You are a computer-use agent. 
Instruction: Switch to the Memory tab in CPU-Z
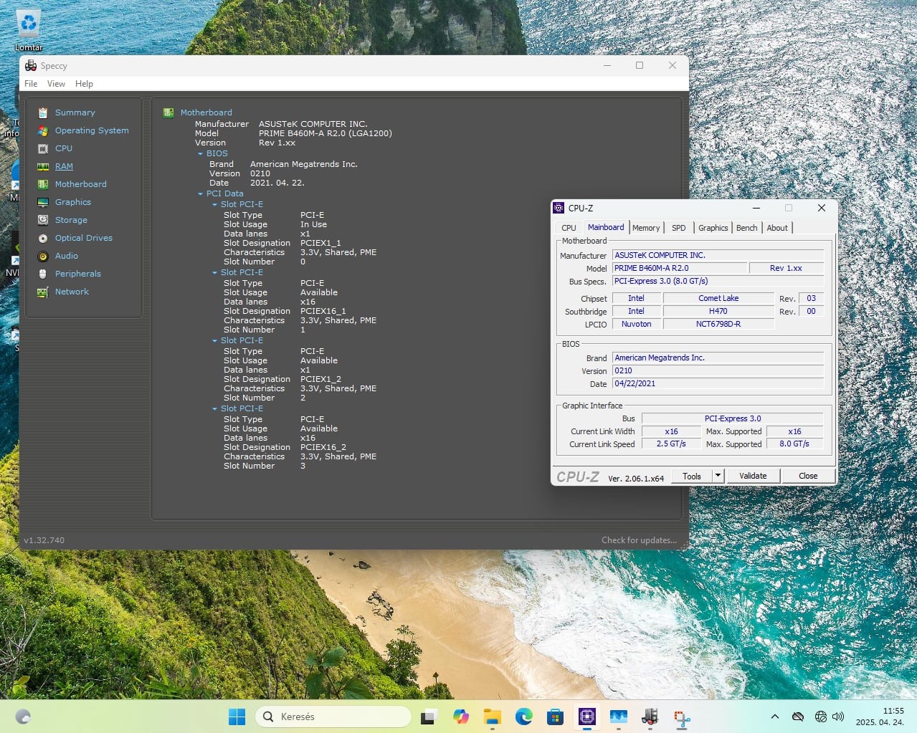(645, 228)
